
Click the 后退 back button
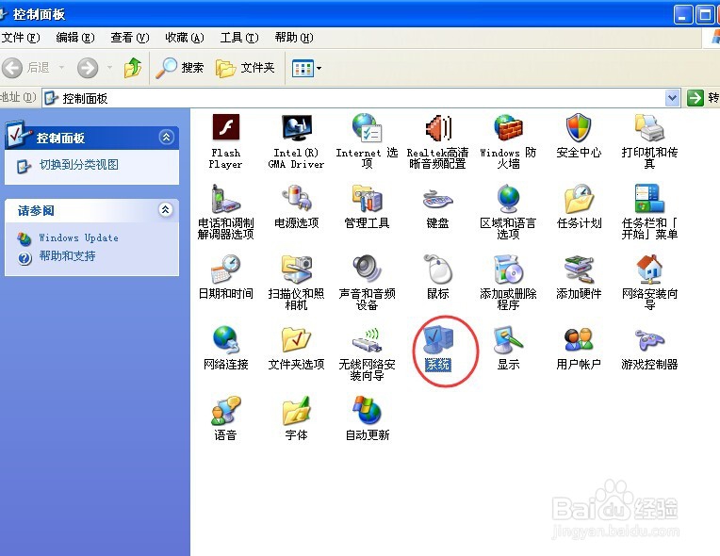[x=26, y=68]
